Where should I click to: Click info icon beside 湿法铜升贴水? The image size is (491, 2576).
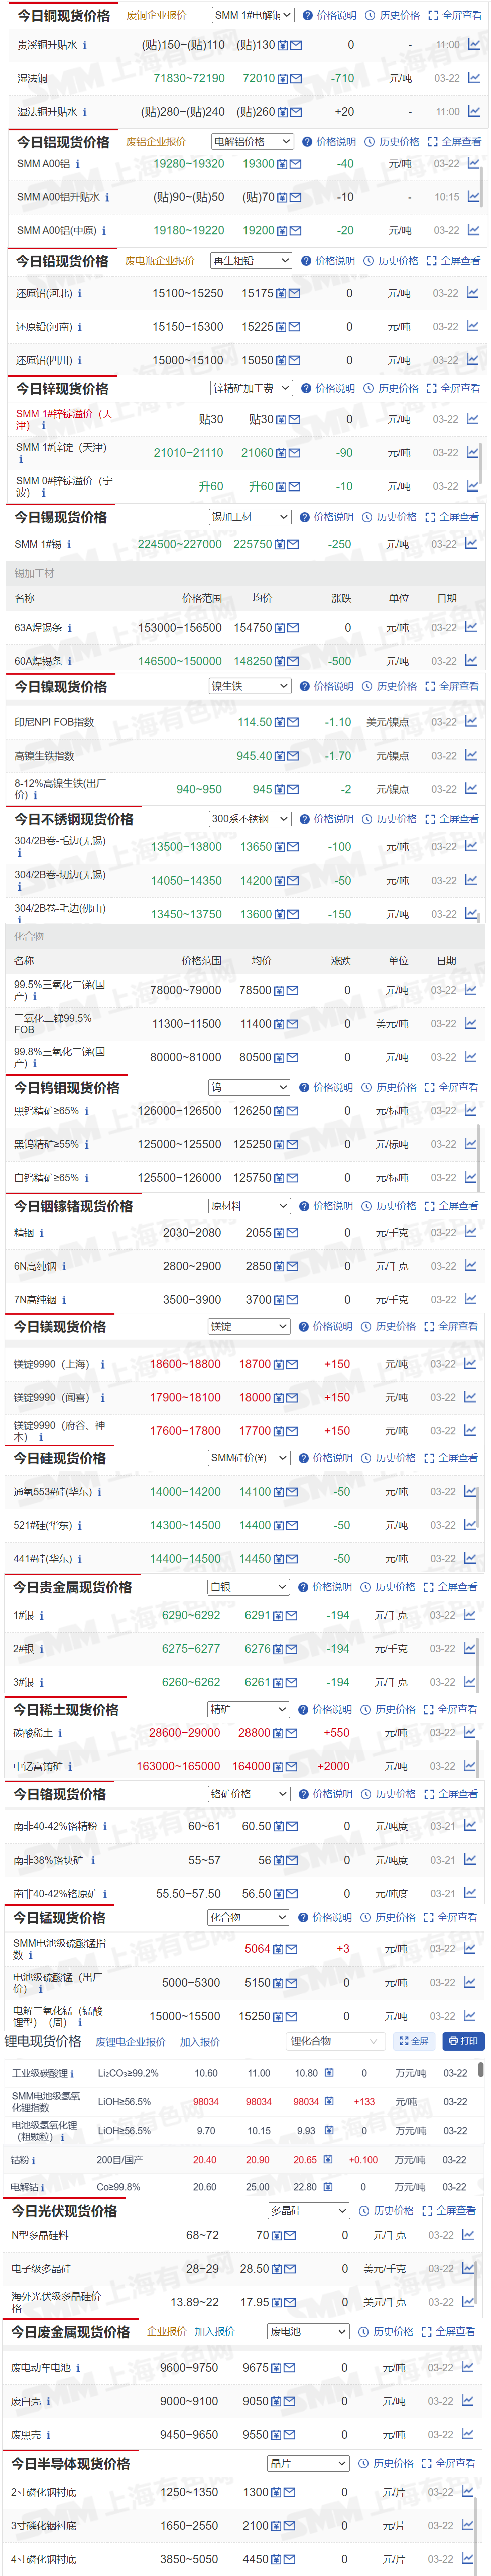tap(85, 112)
